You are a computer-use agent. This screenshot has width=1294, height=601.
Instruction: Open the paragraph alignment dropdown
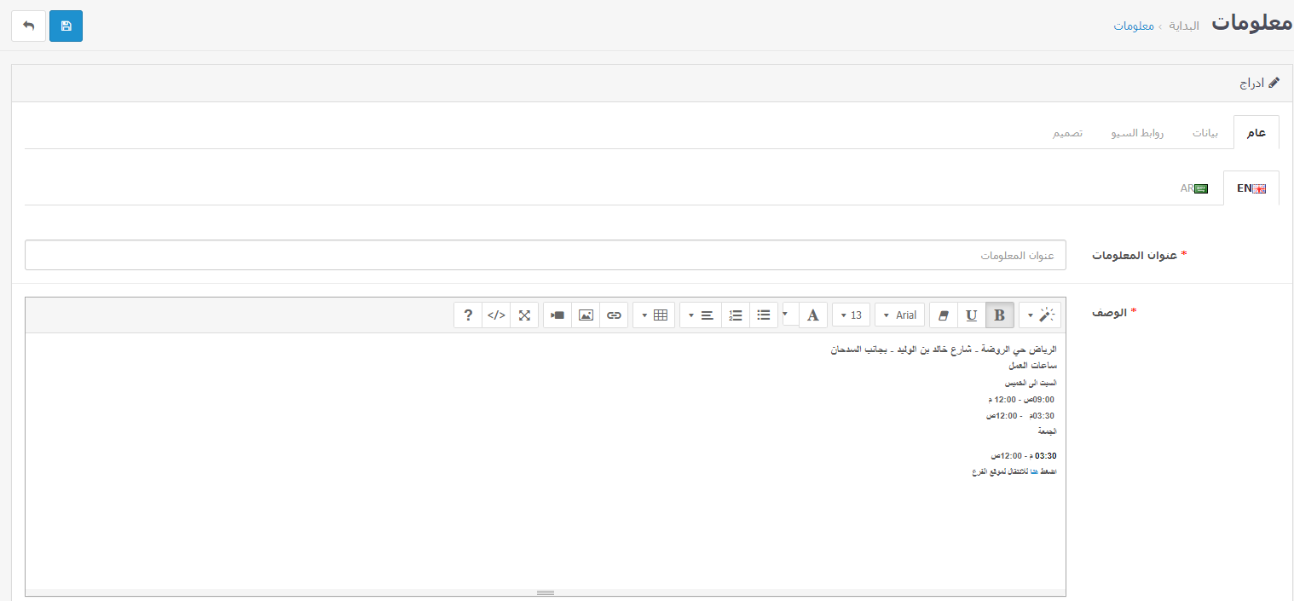pos(701,315)
